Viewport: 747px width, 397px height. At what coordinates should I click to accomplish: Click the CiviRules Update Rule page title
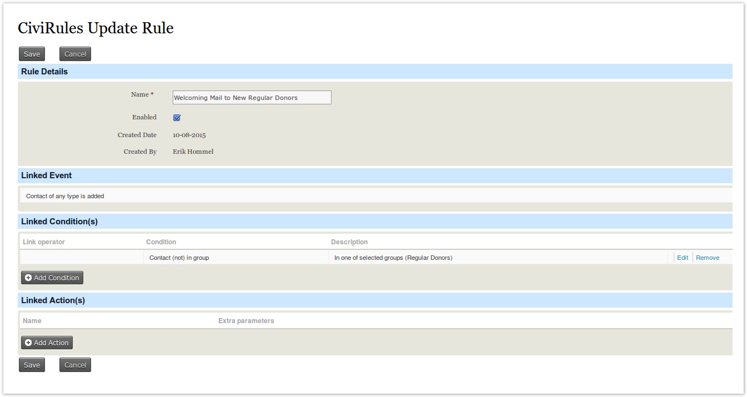point(96,28)
